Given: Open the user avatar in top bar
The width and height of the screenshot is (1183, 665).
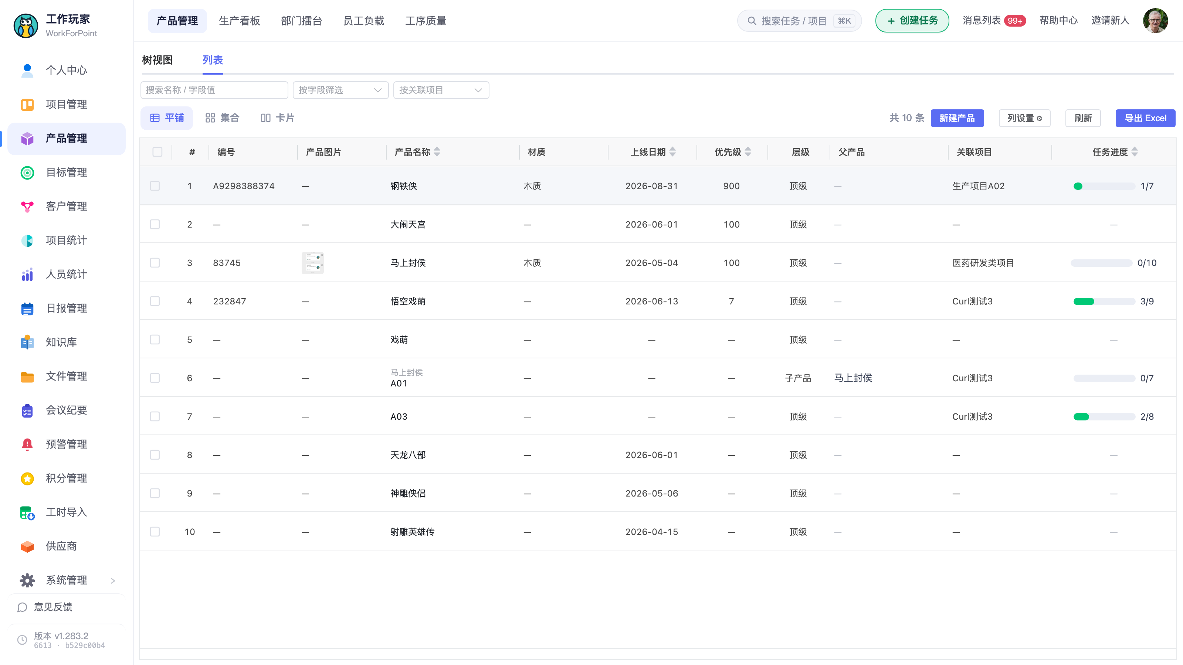Looking at the screenshot, I should pyautogui.click(x=1155, y=21).
